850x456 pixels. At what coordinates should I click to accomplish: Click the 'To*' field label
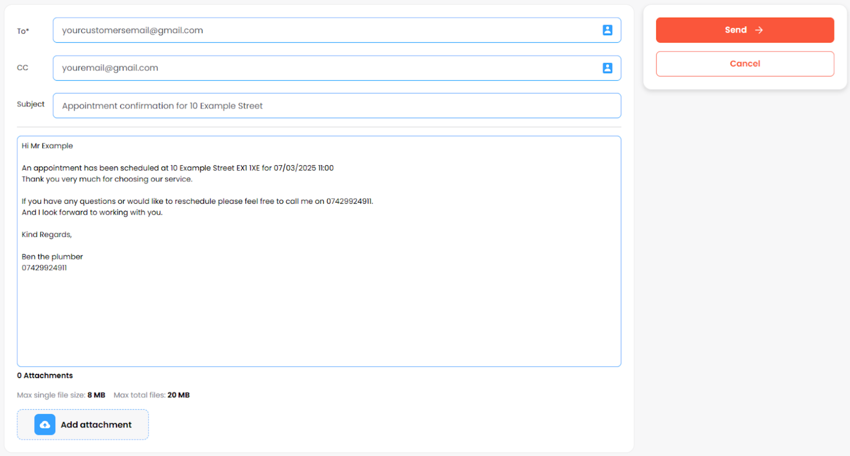pos(23,31)
